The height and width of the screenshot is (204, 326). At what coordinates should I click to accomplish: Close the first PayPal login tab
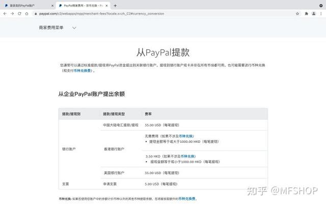tap(52, 6)
